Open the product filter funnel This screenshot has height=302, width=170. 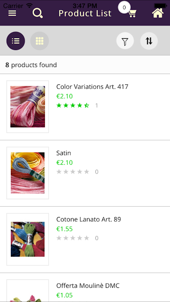coord(125,41)
